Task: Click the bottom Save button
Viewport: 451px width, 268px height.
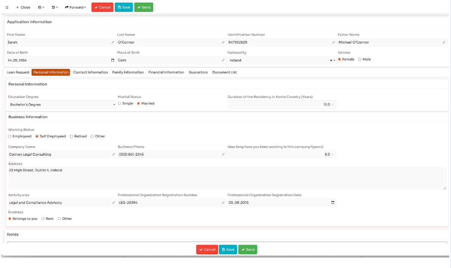Action: click(228, 249)
